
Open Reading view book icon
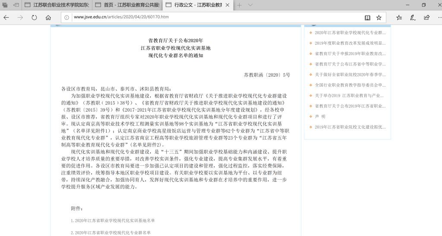(x=367, y=18)
